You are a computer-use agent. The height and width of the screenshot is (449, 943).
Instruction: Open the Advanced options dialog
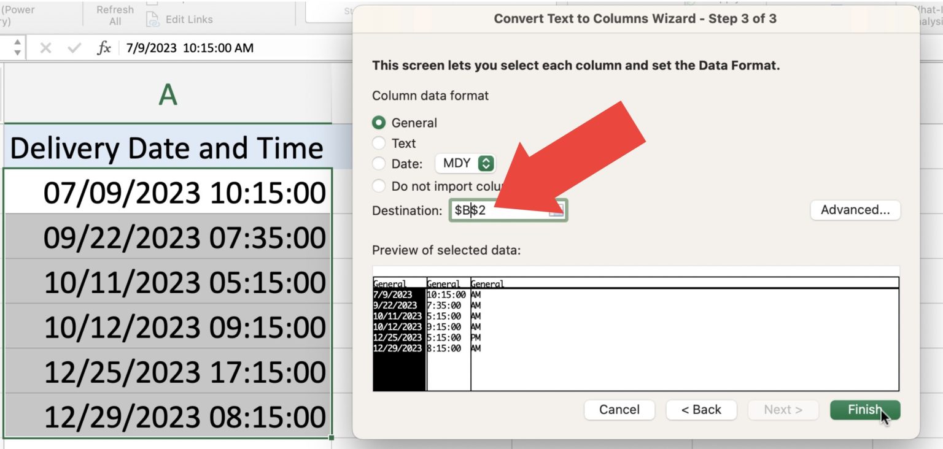[x=855, y=210]
